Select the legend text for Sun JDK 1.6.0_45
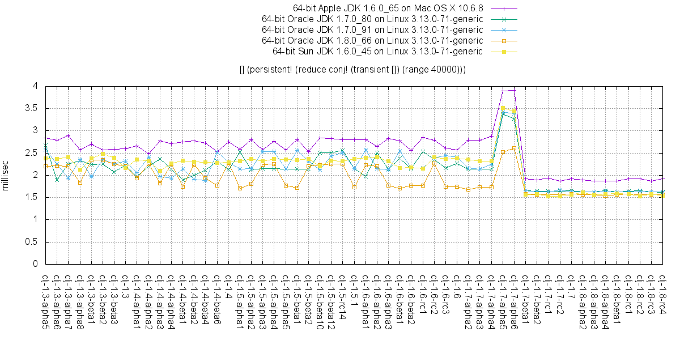 [x=377, y=51]
